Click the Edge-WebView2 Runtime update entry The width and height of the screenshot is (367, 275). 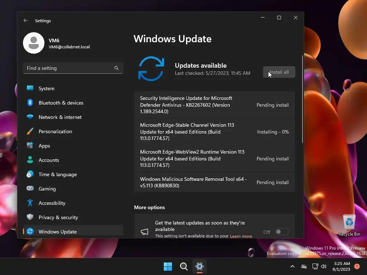click(215, 159)
